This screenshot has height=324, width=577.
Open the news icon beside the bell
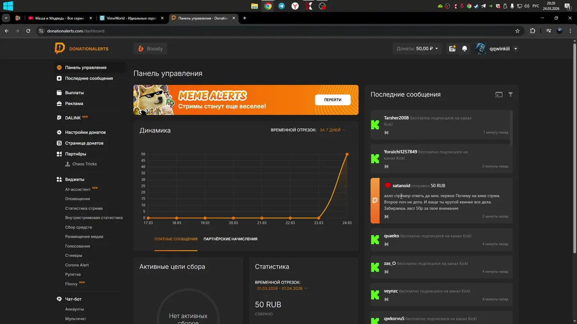[x=452, y=49]
